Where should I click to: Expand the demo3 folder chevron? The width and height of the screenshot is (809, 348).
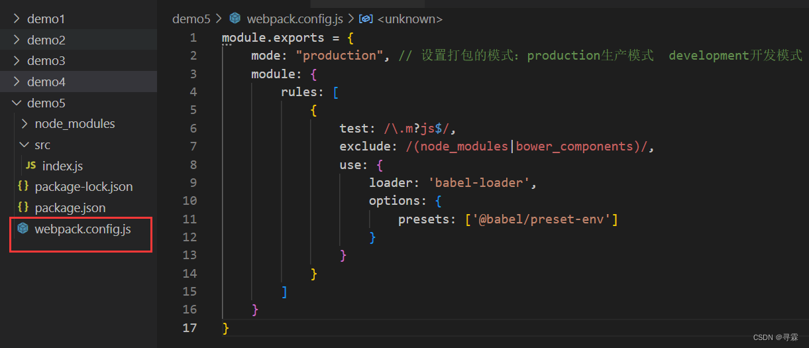click(x=17, y=61)
